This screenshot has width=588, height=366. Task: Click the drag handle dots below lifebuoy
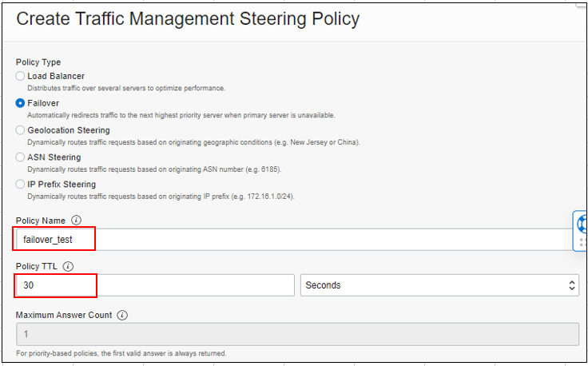pos(583,242)
